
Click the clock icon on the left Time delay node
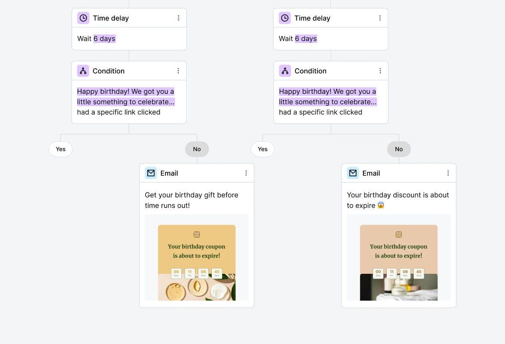pyautogui.click(x=83, y=18)
